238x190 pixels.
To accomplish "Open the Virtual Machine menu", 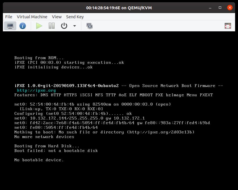I will [32, 17].
